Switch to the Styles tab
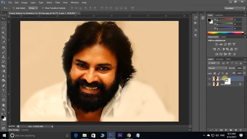Viewport: 247px width, 139px height. [223, 37]
